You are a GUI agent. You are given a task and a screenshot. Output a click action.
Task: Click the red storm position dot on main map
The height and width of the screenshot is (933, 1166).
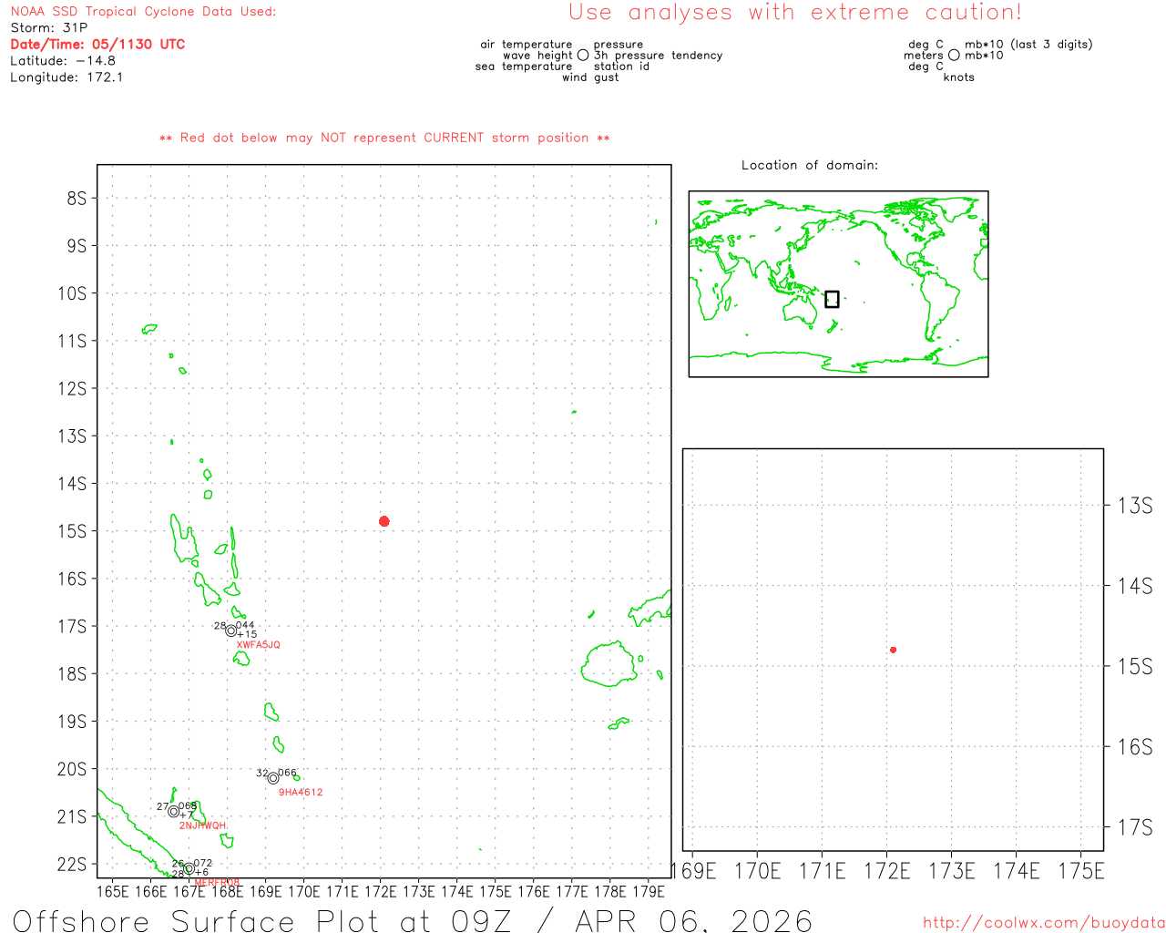click(x=384, y=521)
